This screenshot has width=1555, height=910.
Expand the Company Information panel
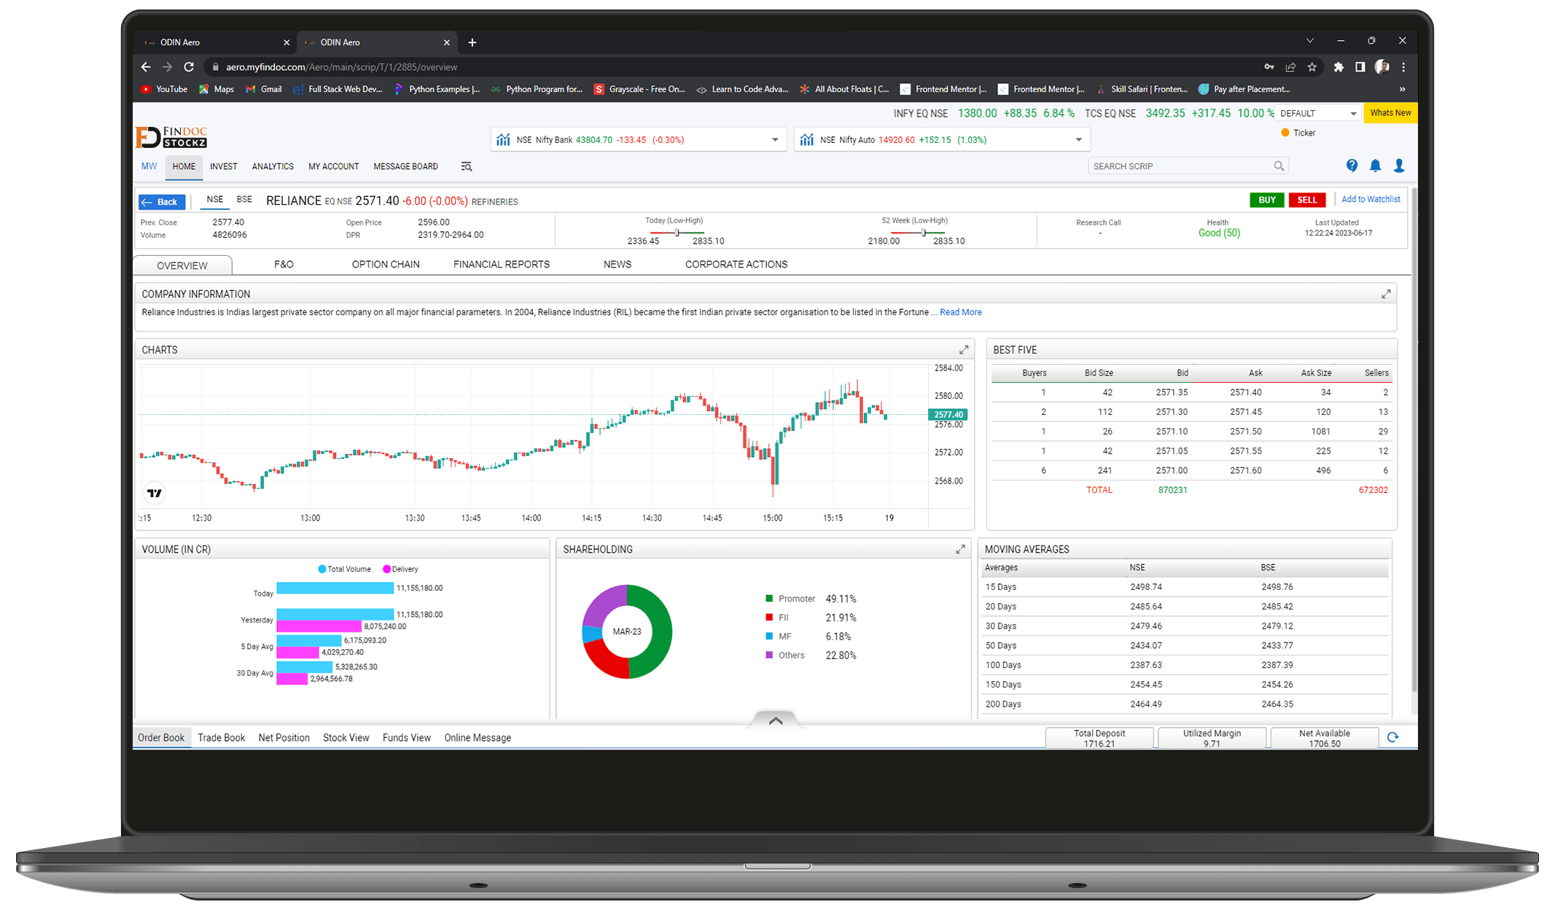pyautogui.click(x=1386, y=294)
